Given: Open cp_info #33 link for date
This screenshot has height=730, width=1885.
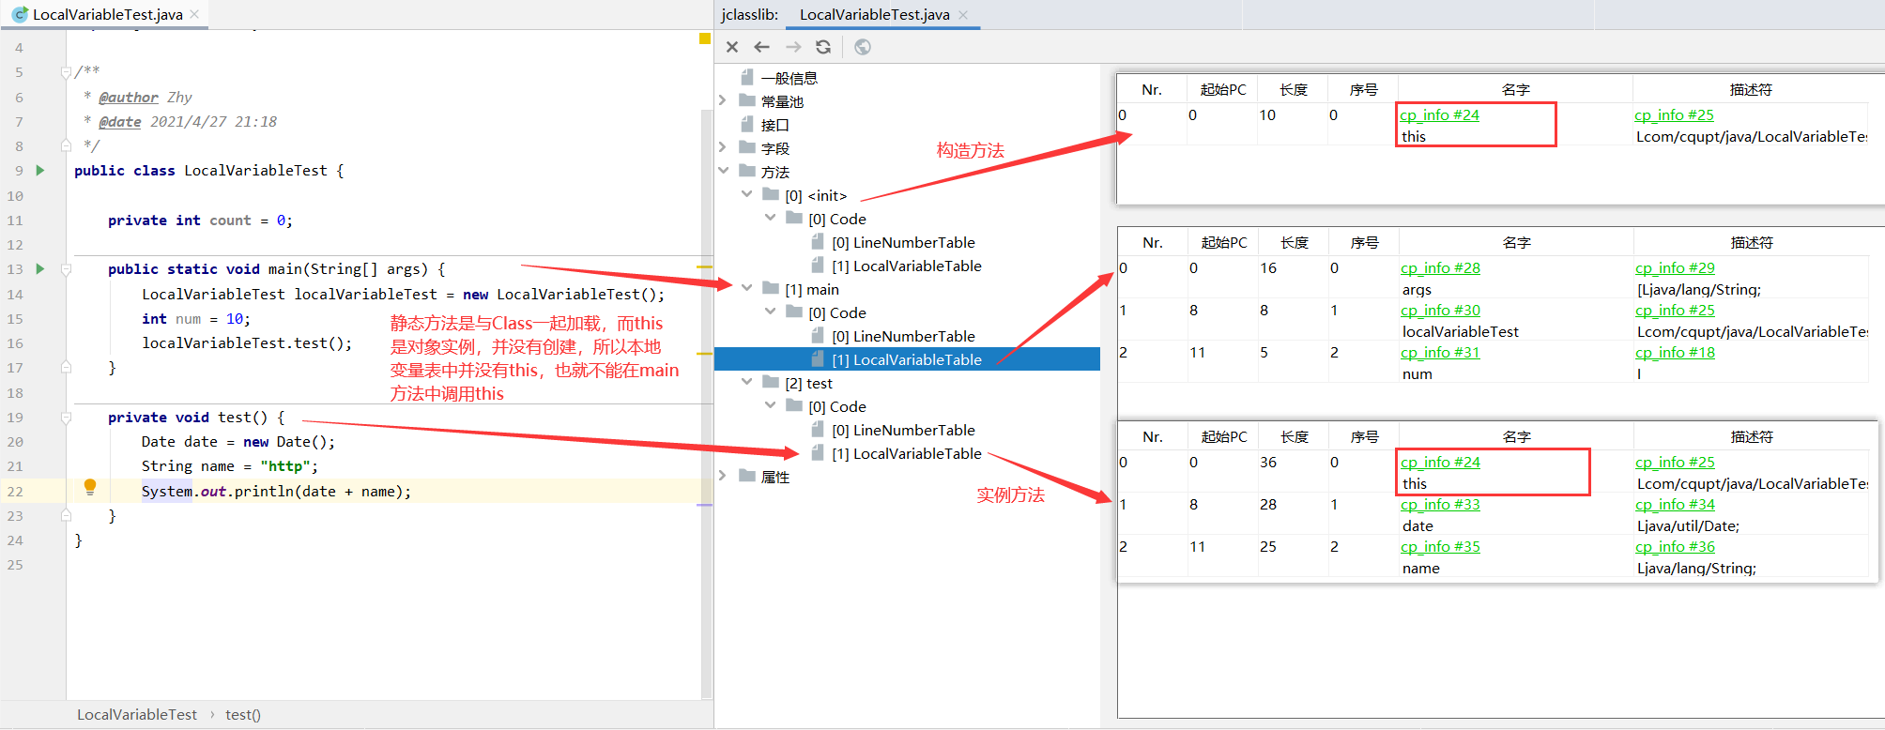Looking at the screenshot, I should pos(1440,505).
